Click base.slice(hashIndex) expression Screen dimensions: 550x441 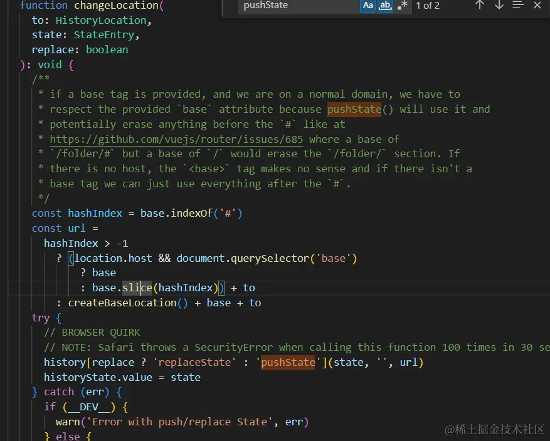pyautogui.click(x=156, y=288)
